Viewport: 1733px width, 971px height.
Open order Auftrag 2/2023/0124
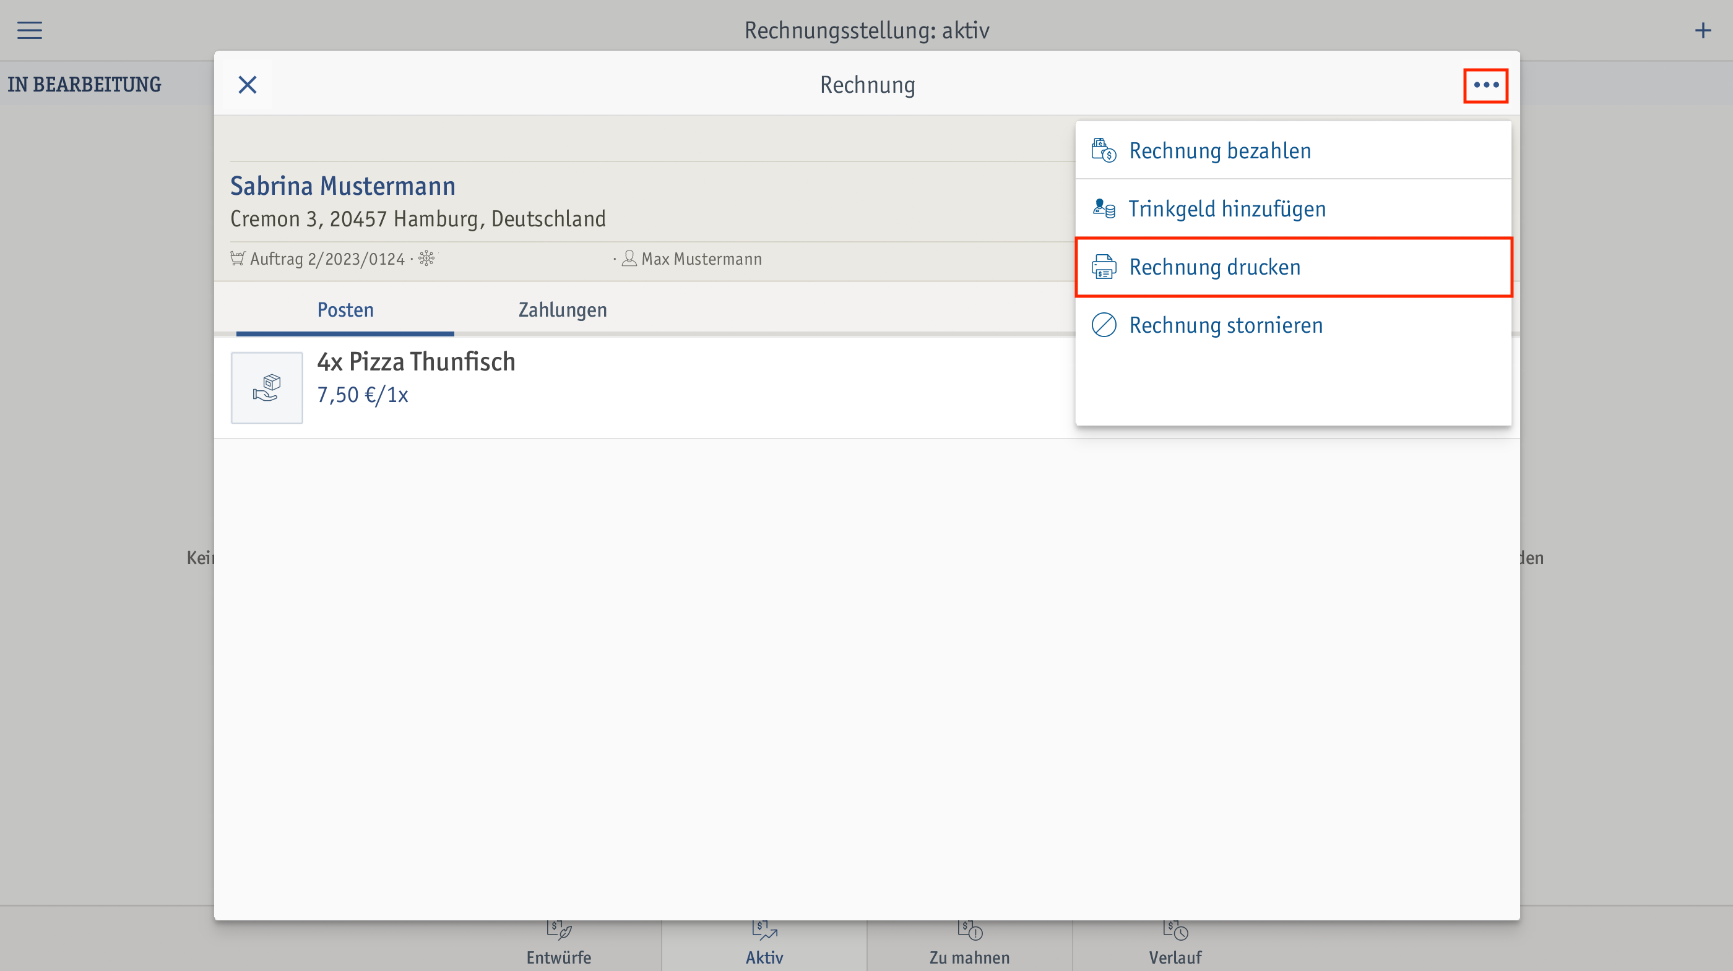327,259
